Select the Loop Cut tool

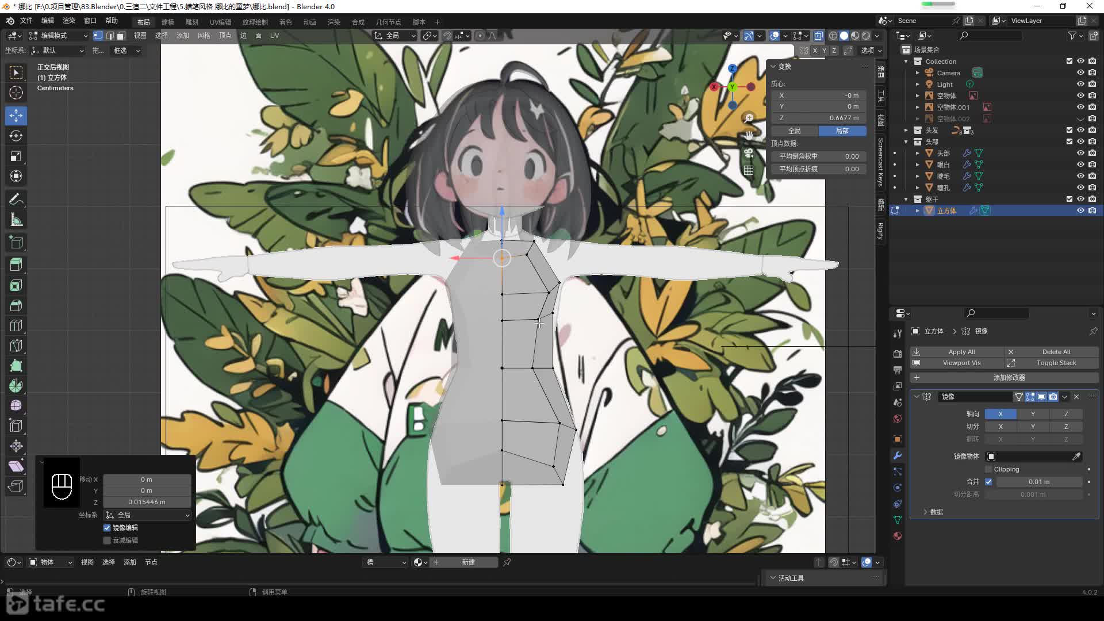[16, 325]
